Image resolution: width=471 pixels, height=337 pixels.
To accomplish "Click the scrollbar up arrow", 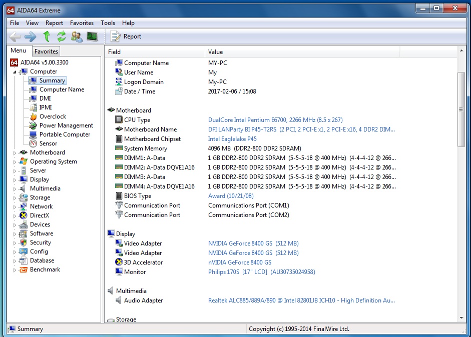I will coord(461,50).
